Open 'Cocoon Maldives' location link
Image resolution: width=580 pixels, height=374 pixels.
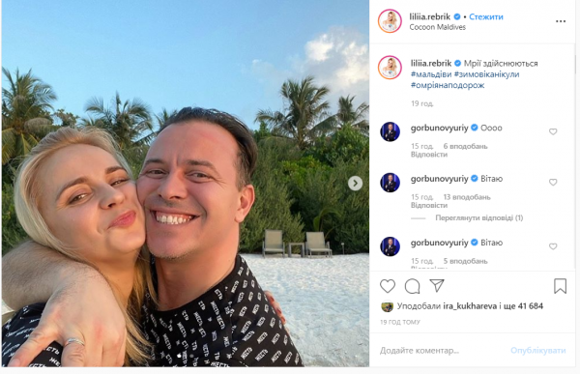pos(437,27)
